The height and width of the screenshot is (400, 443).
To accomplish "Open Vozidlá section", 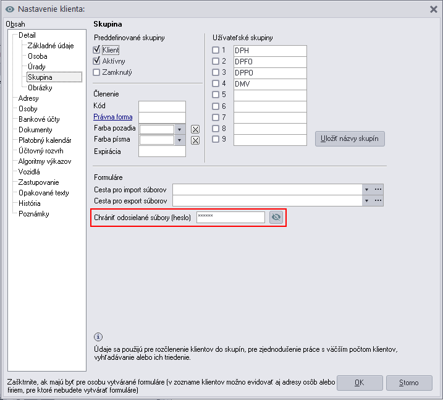I will click(29, 172).
